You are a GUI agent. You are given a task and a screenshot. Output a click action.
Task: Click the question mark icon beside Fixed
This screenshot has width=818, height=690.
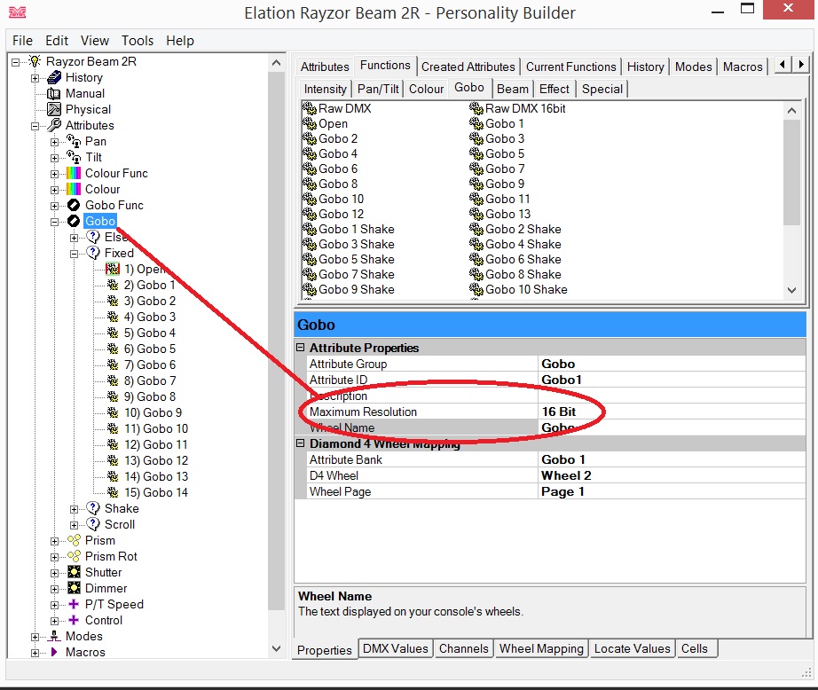click(93, 253)
